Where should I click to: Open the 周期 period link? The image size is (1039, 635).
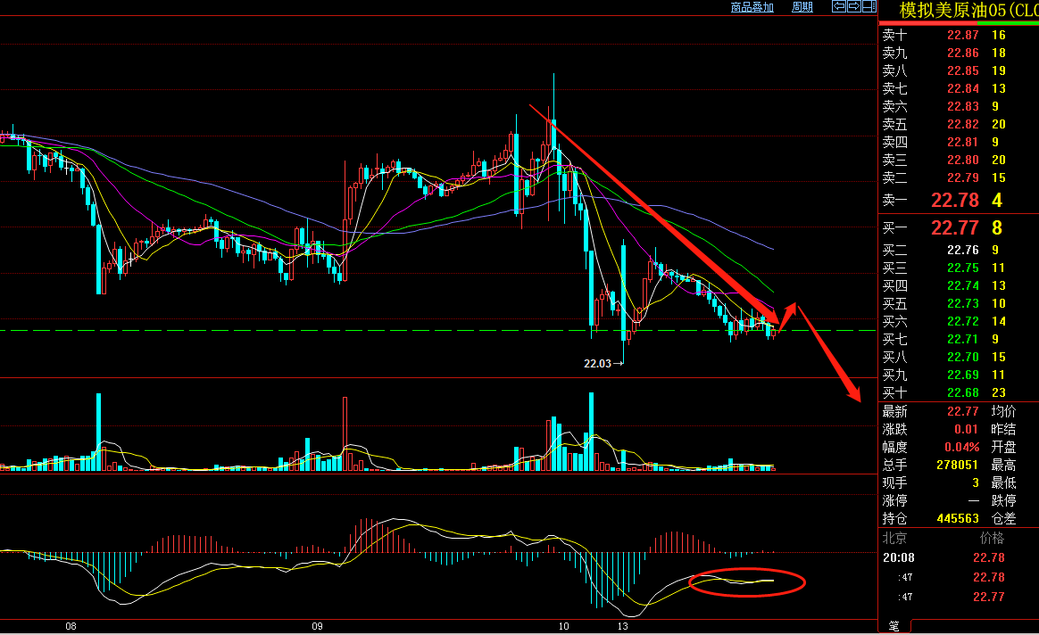802,7
